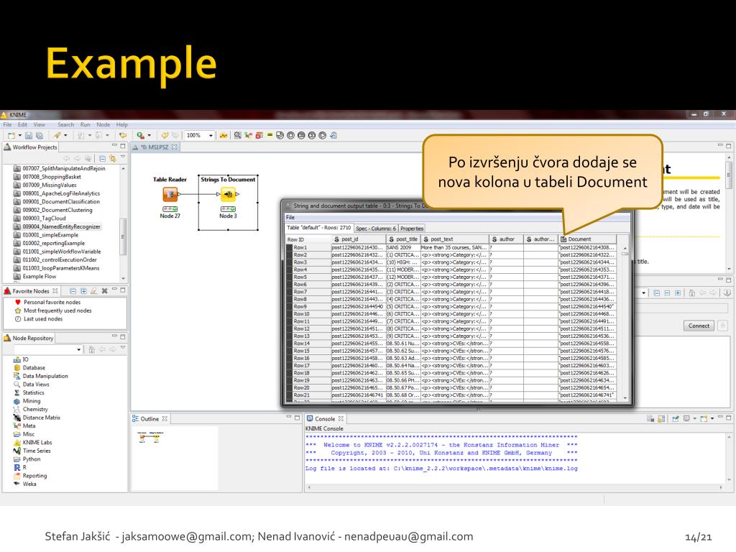Click the Clear Console icon in Console toolbar

[650, 419]
